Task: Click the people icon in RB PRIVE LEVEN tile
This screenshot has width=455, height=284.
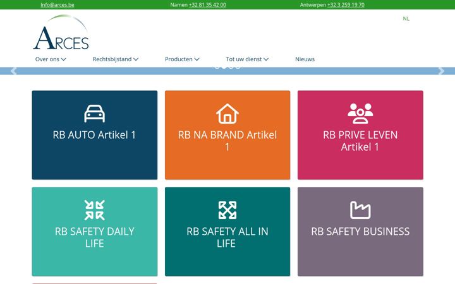Action: pyautogui.click(x=360, y=114)
